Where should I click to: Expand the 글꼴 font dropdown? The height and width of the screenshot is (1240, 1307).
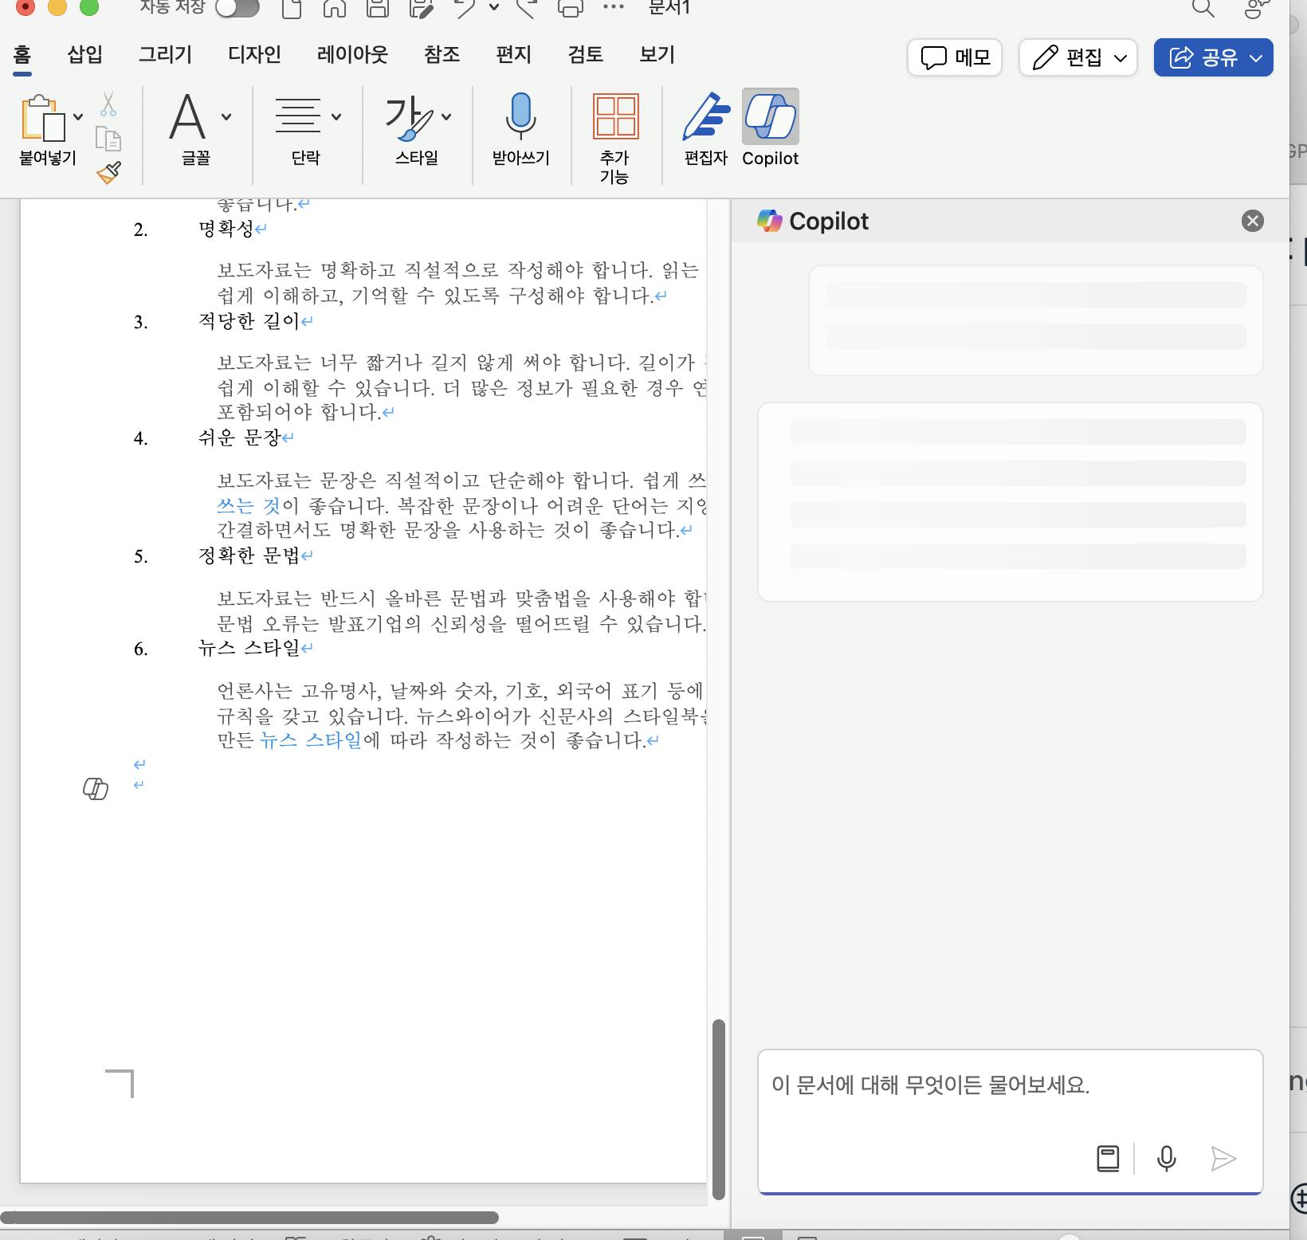click(226, 117)
